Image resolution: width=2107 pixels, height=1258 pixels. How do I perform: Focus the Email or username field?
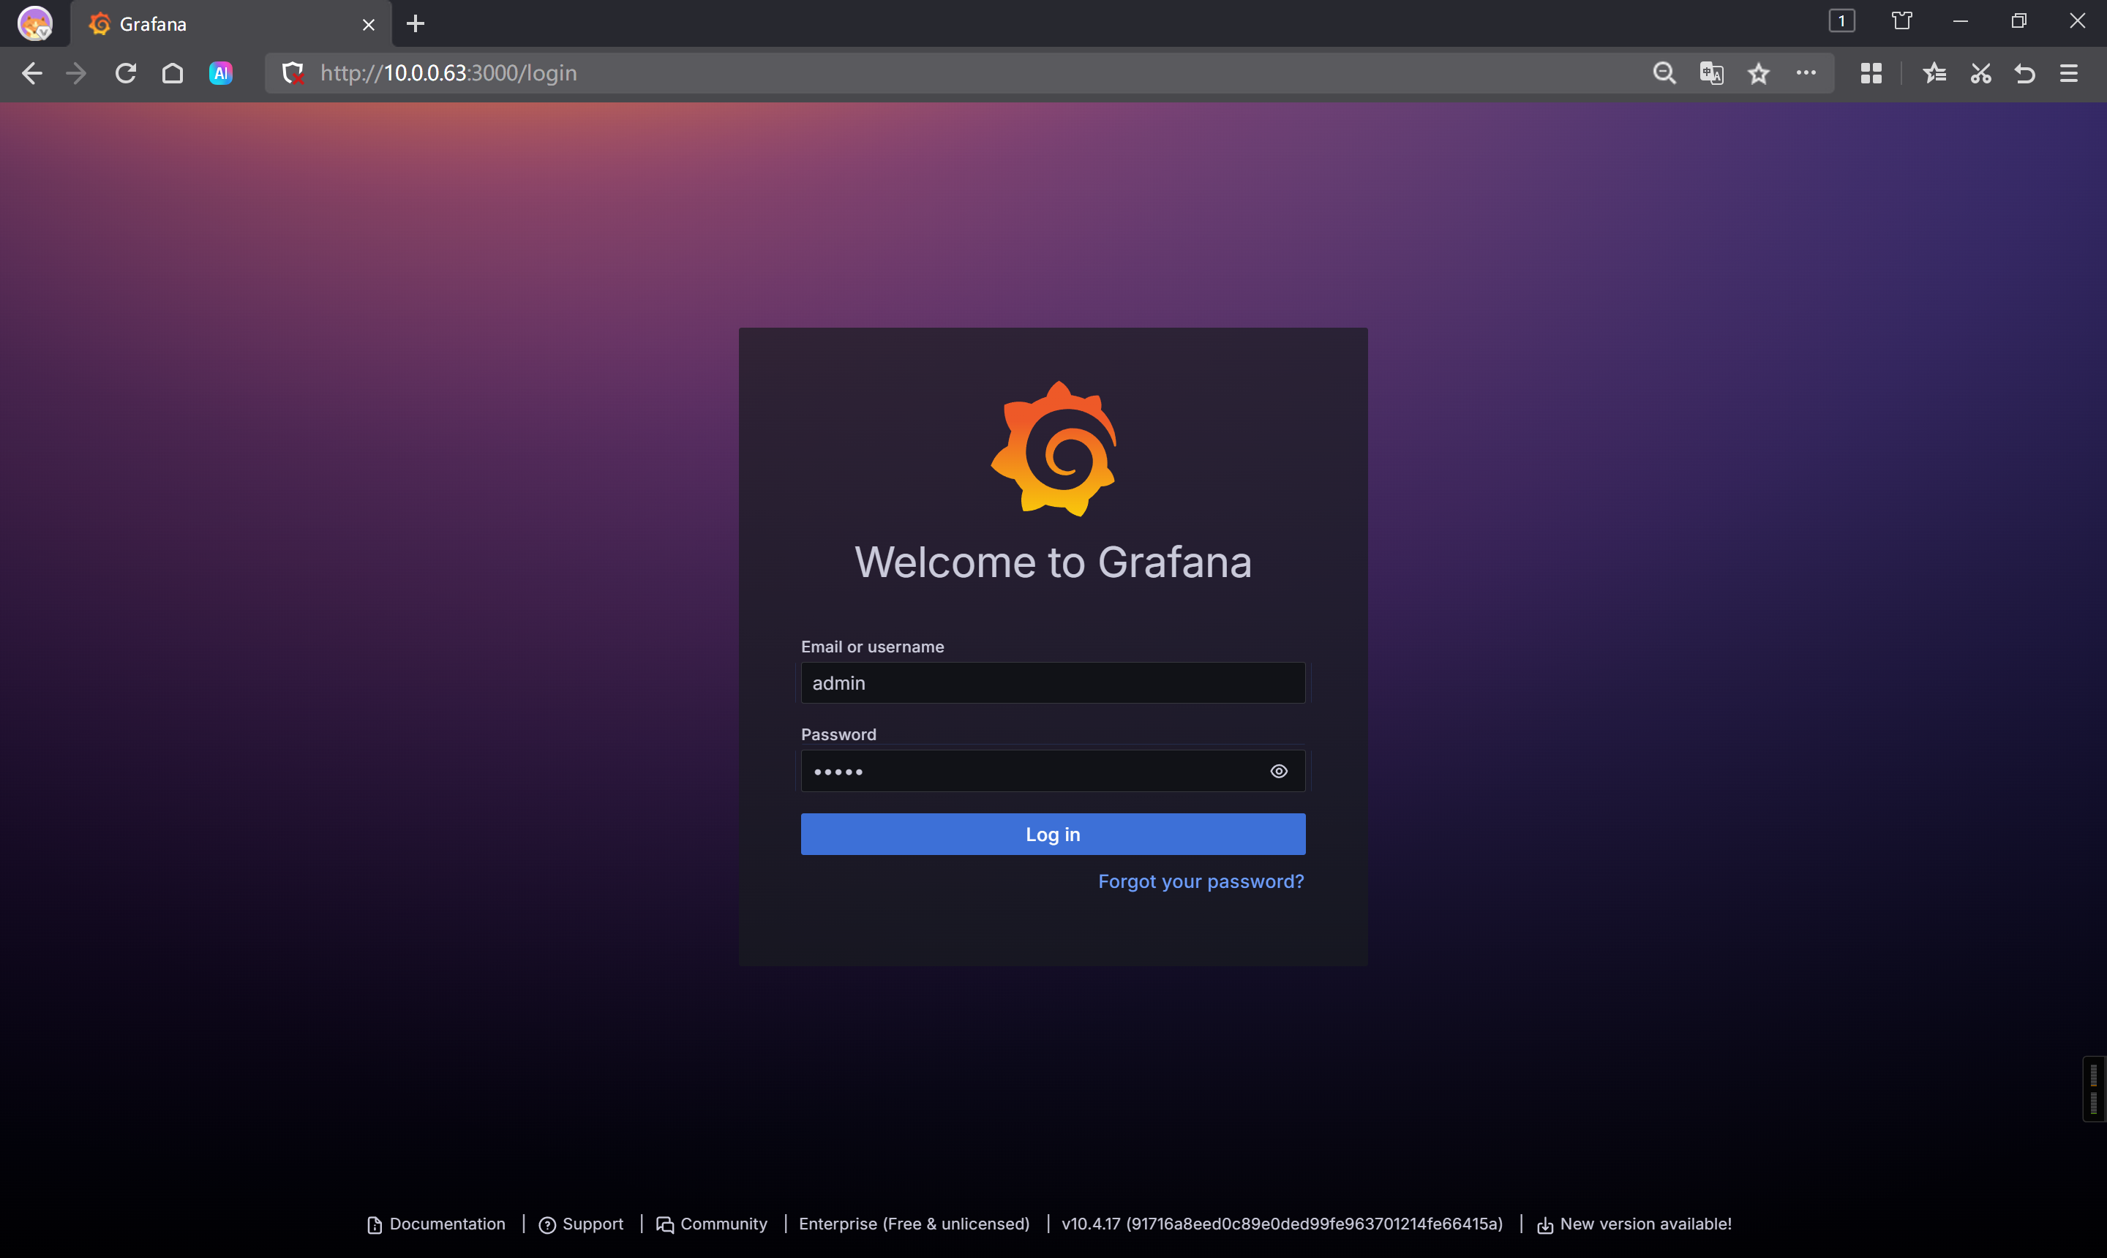point(1053,683)
